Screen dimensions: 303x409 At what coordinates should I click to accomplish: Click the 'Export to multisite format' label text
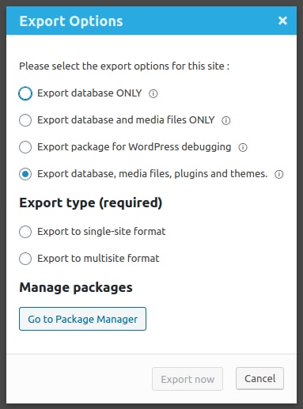click(98, 258)
